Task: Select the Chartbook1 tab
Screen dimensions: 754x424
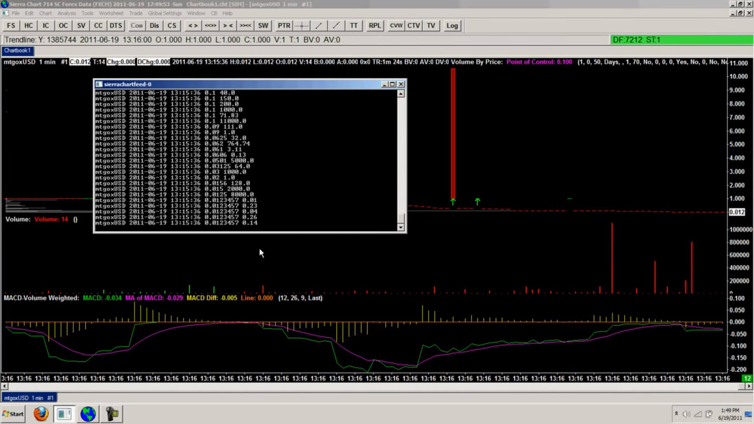Action: [17, 51]
